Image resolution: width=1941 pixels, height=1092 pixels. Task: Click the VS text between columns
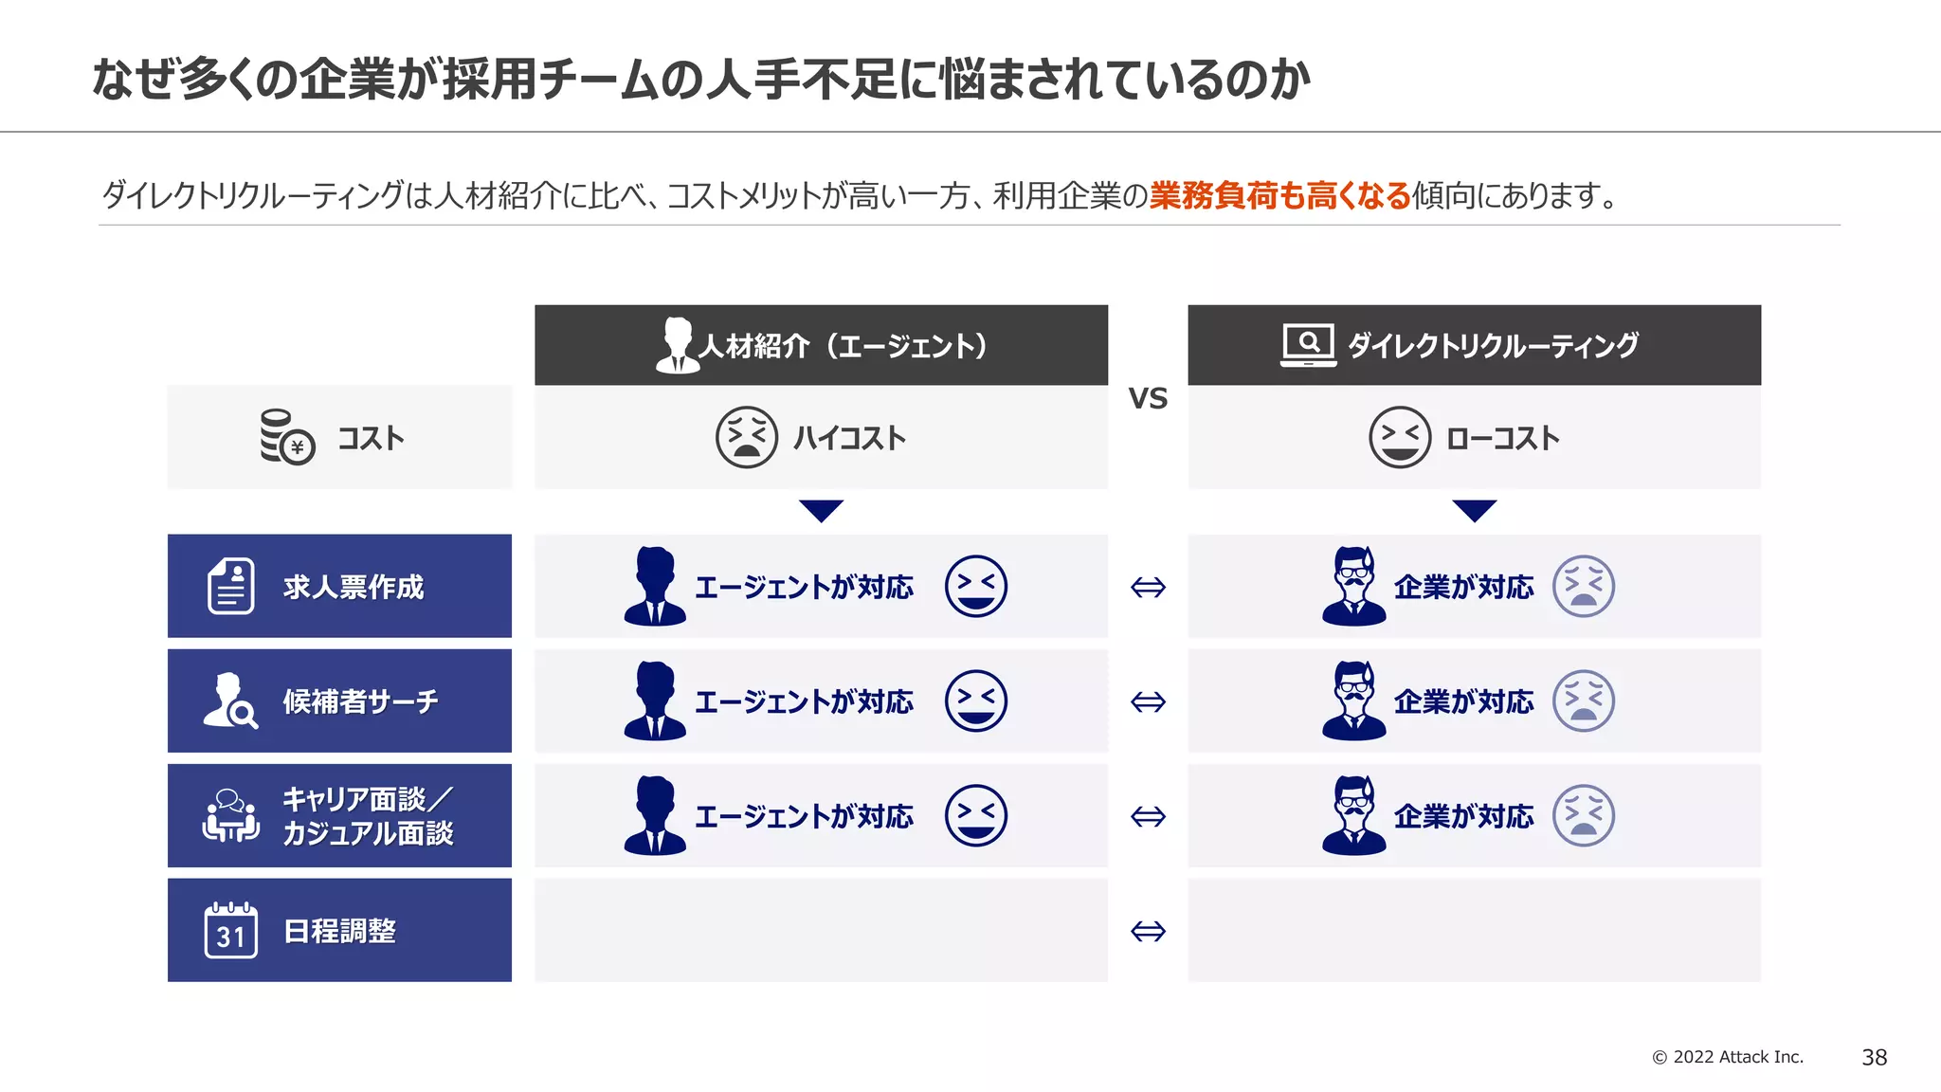click(x=1148, y=398)
